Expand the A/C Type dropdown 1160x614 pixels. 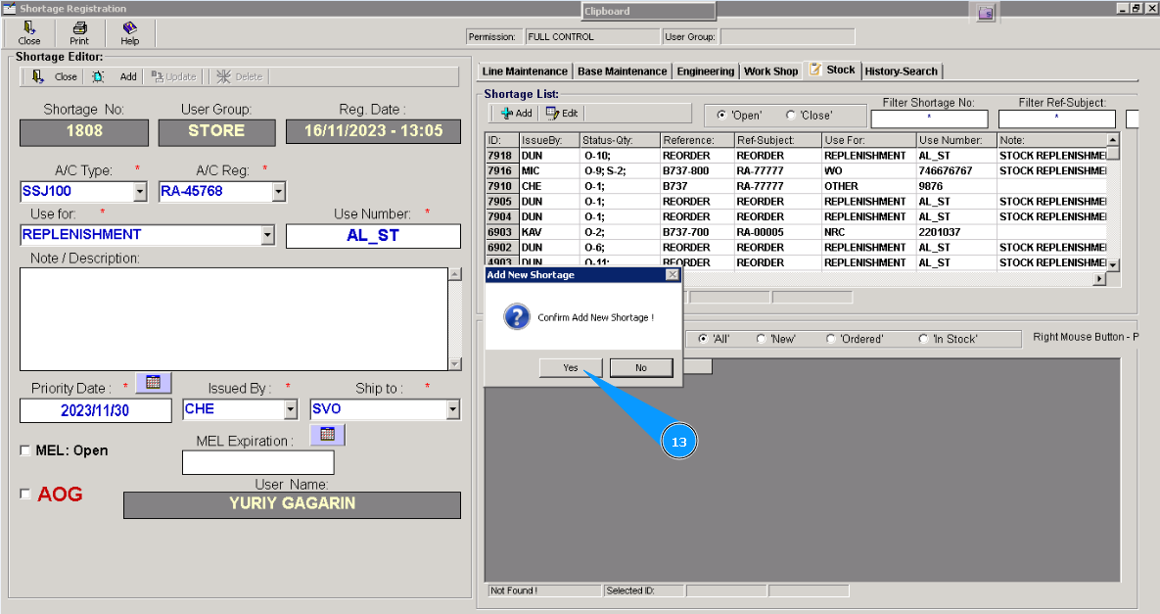click(139, 192)
